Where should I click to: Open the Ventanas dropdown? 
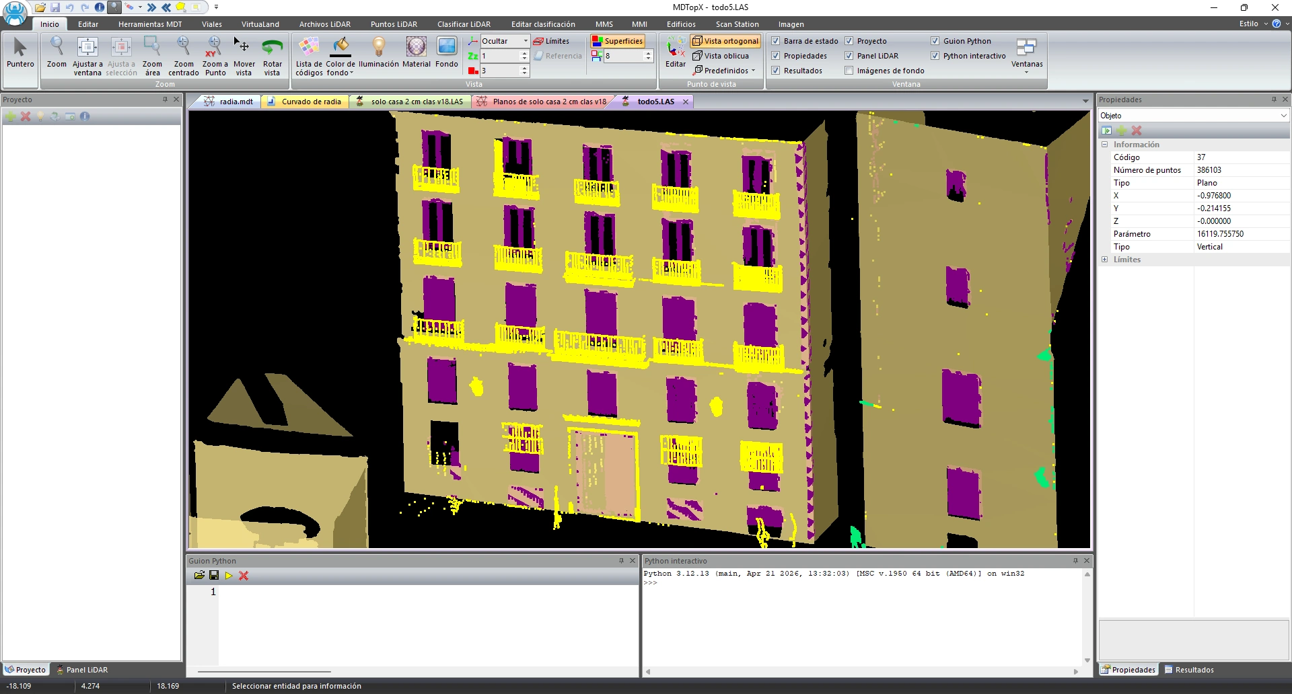[x=1027, y=56]
